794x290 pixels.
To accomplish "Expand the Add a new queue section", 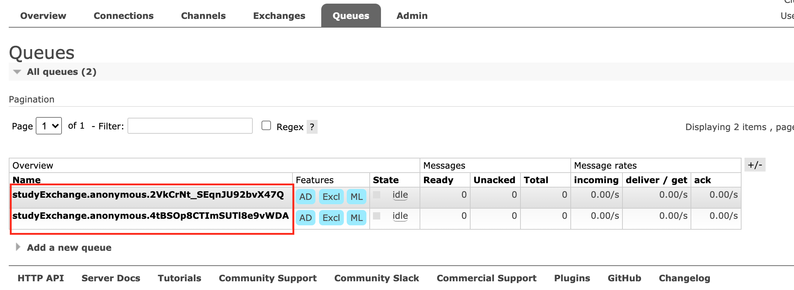I will pyautogui.click(x=69, y=247).
